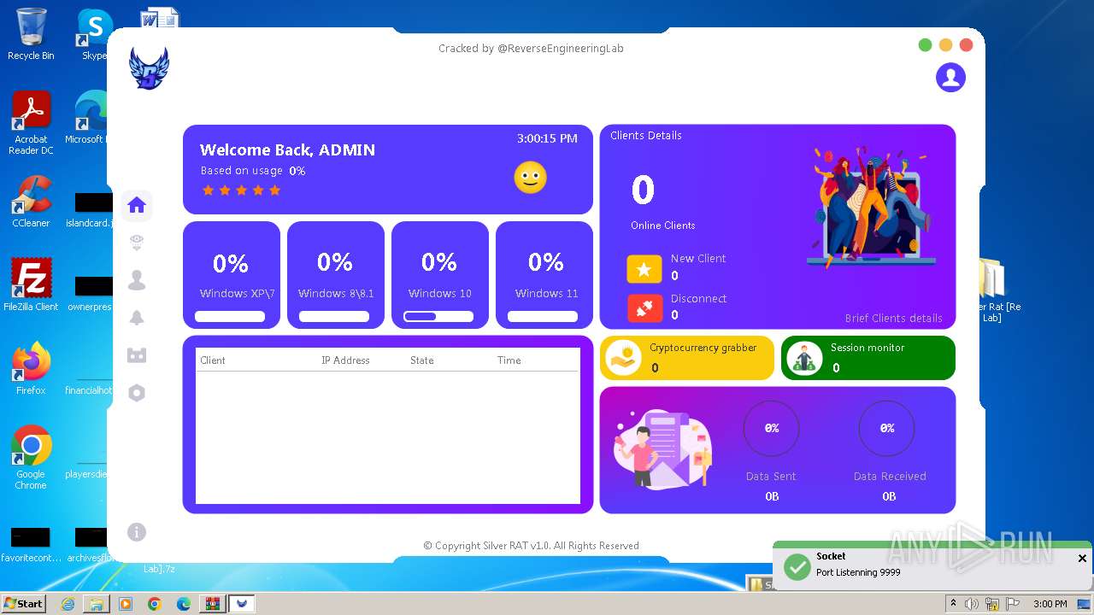Click the 3:00:15 PM clock text
1094x615 pixels.
(x=547, y=138)
